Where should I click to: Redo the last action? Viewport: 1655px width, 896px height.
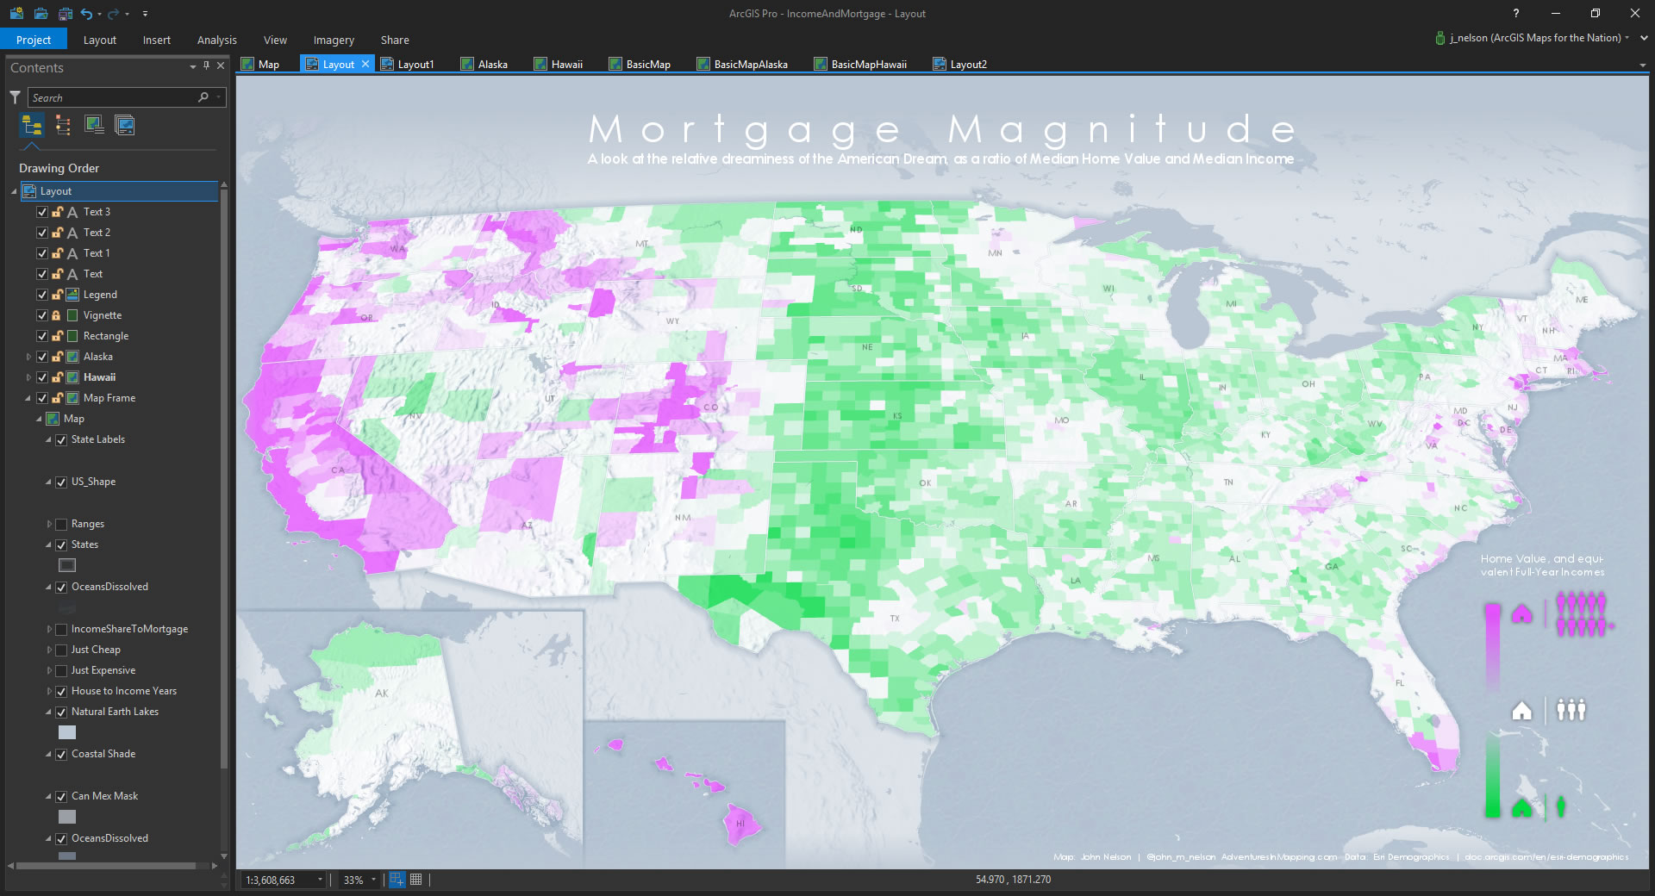click(x=113, y=14)
